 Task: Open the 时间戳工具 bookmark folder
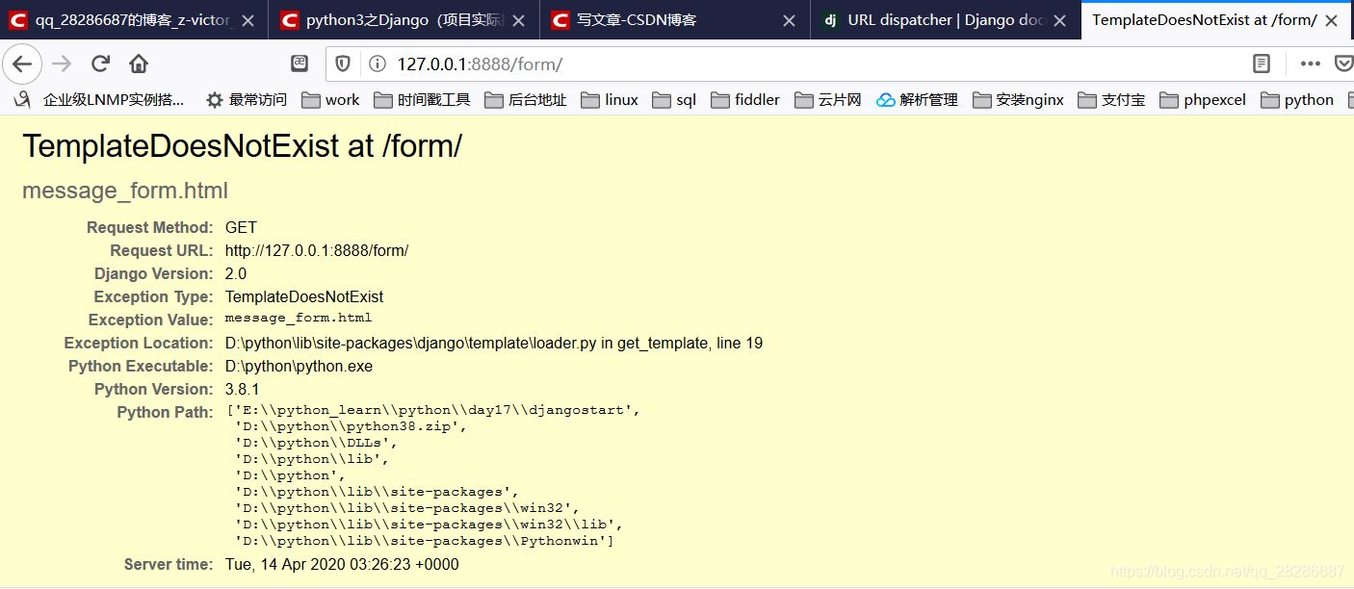[422, 99]
